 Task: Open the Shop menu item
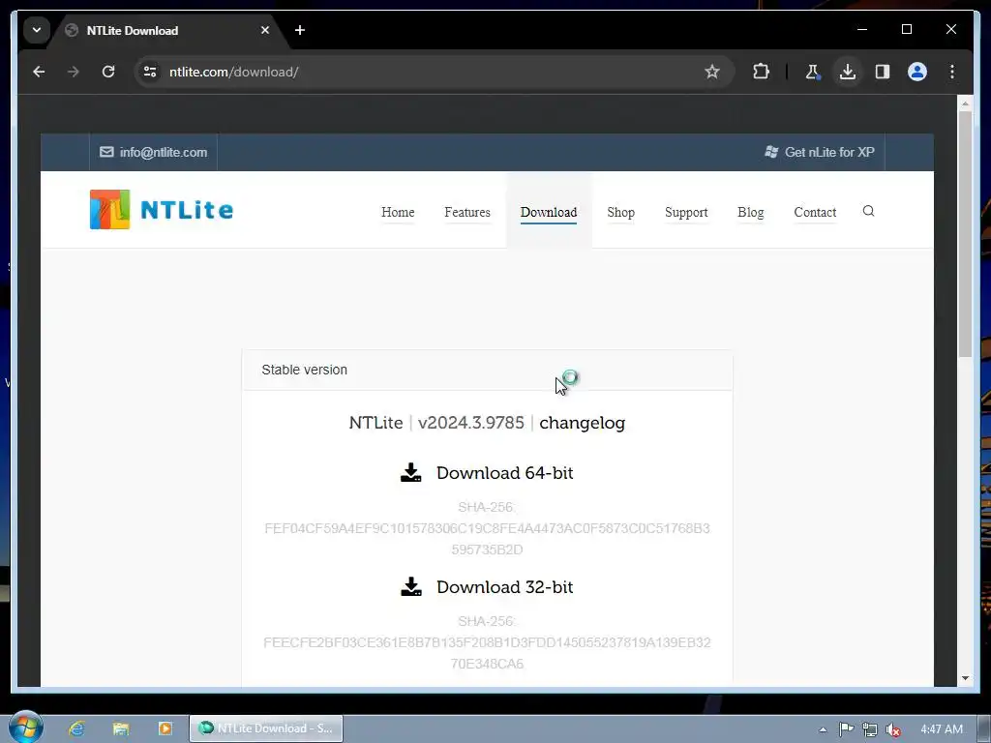(620, 212)
